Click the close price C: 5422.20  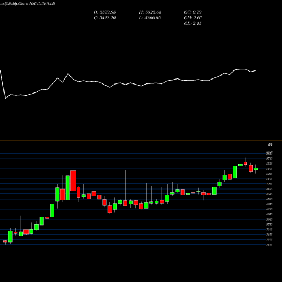click(x=105, y=18)
